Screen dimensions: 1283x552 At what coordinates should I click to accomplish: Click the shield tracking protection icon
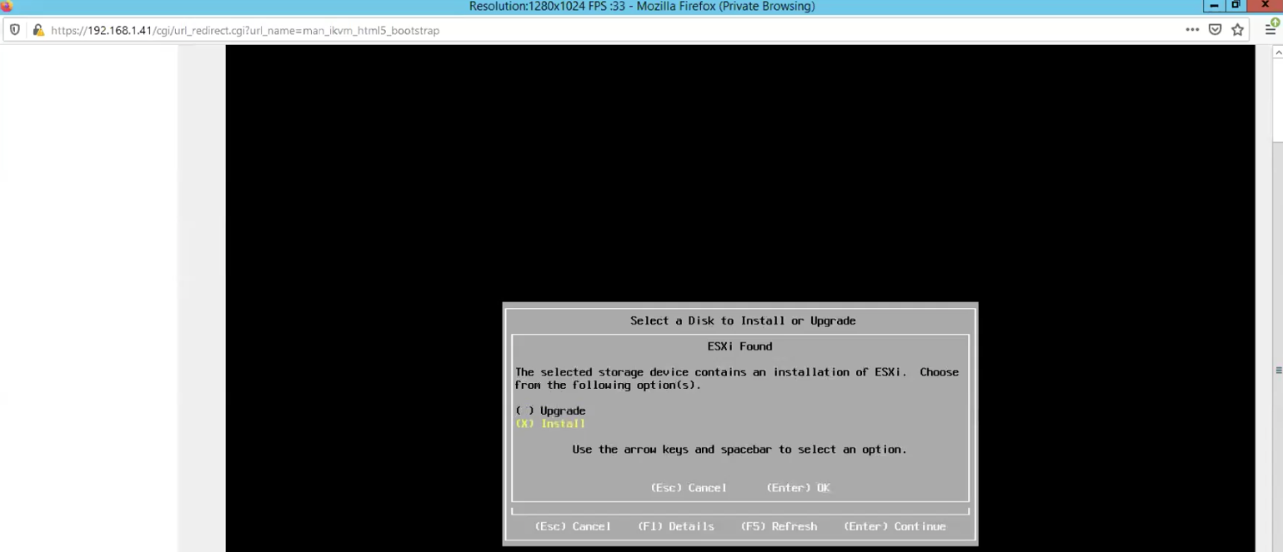[15, 30]
